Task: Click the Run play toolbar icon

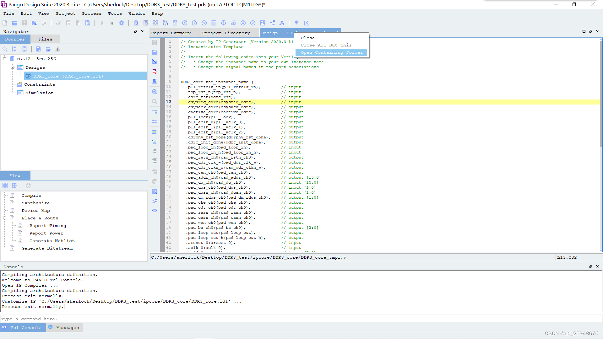Action: [102, 23]
